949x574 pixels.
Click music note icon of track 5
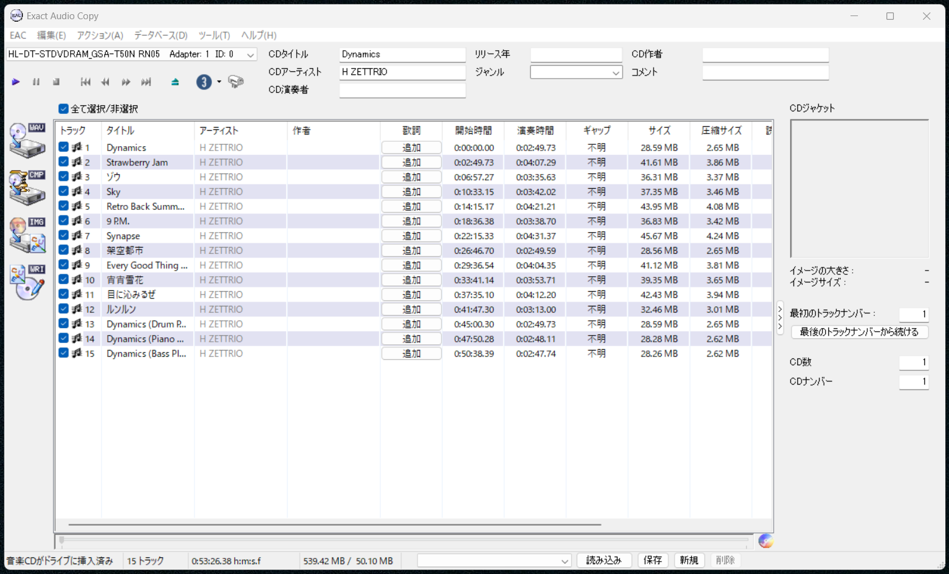(77, 206)
